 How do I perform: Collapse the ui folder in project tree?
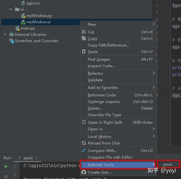(11, 9)
